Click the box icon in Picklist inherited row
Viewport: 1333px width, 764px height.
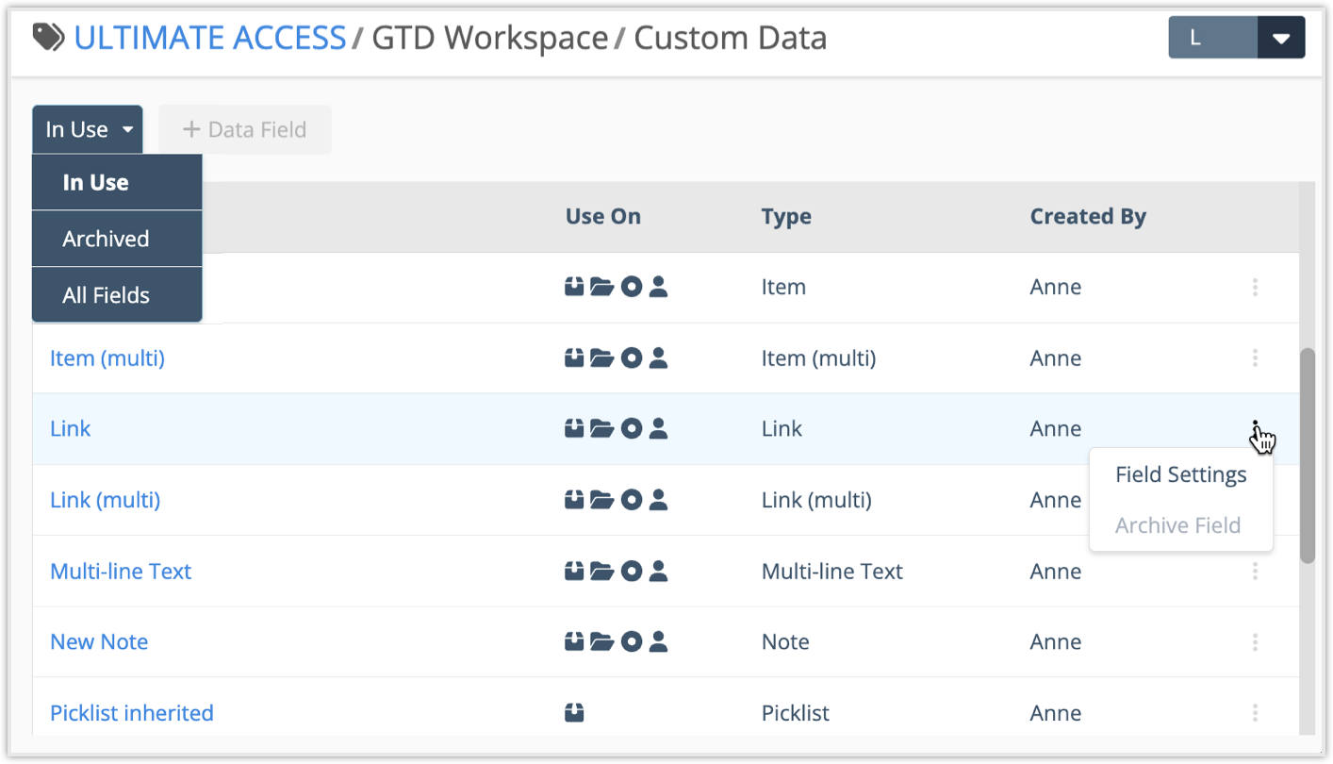pyautogui.click(x=573, y=713)
